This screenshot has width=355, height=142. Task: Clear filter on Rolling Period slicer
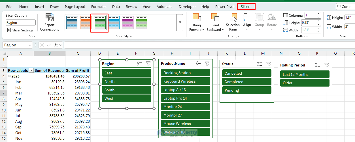click(326, 65)
